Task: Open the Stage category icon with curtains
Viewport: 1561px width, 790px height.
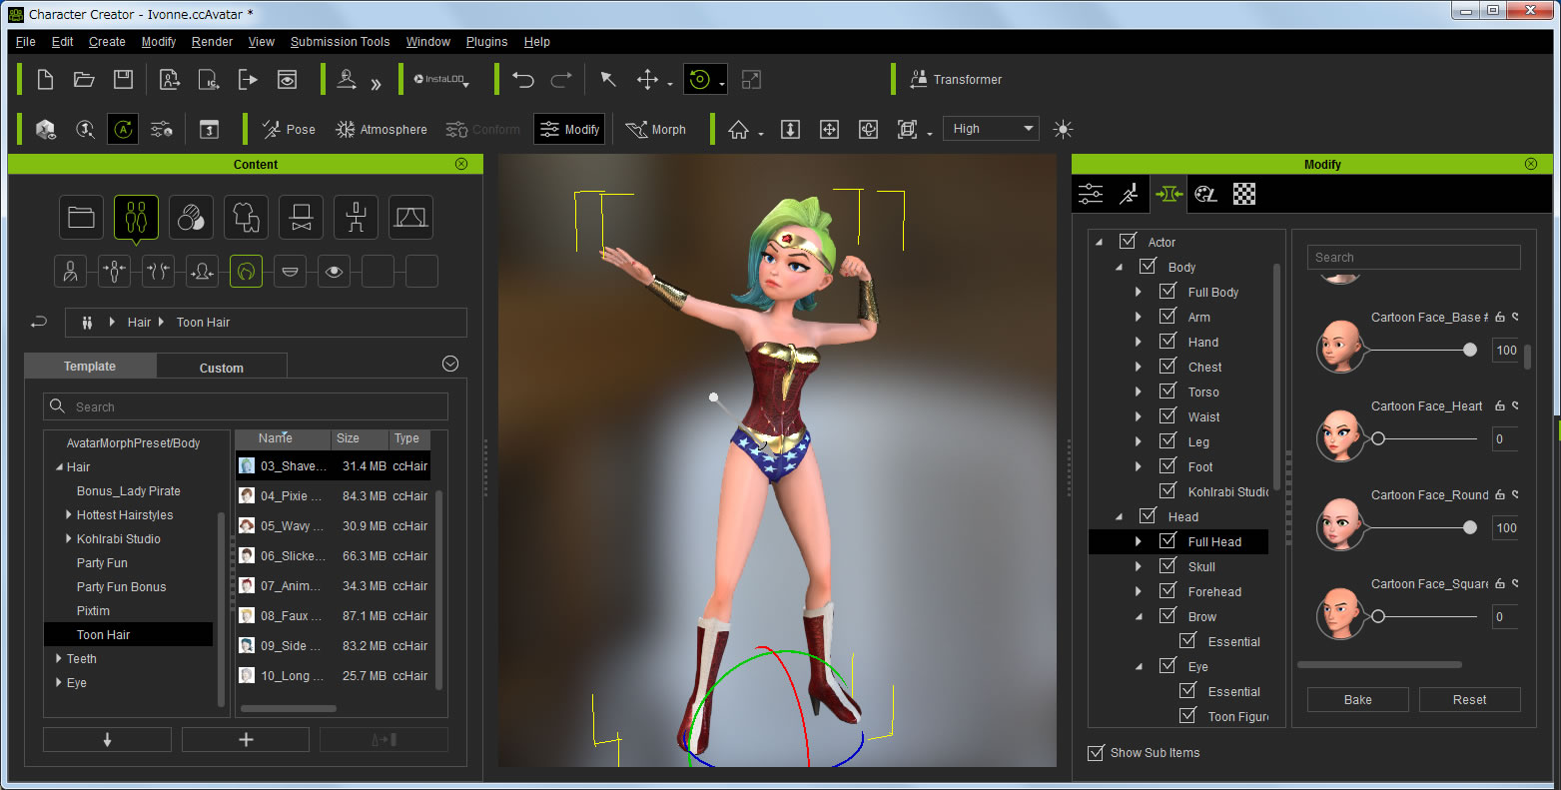Action: pyautogui.click(x=410, y=217)
